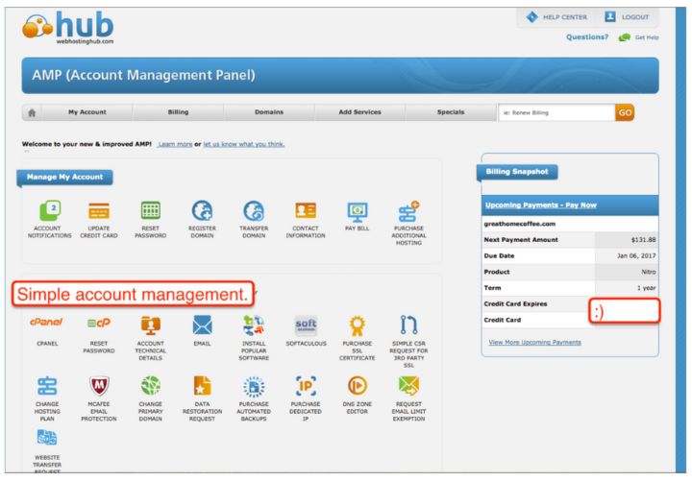Click let us know what you think link
The width and height of the screenshot is (692, 481).
243,144
